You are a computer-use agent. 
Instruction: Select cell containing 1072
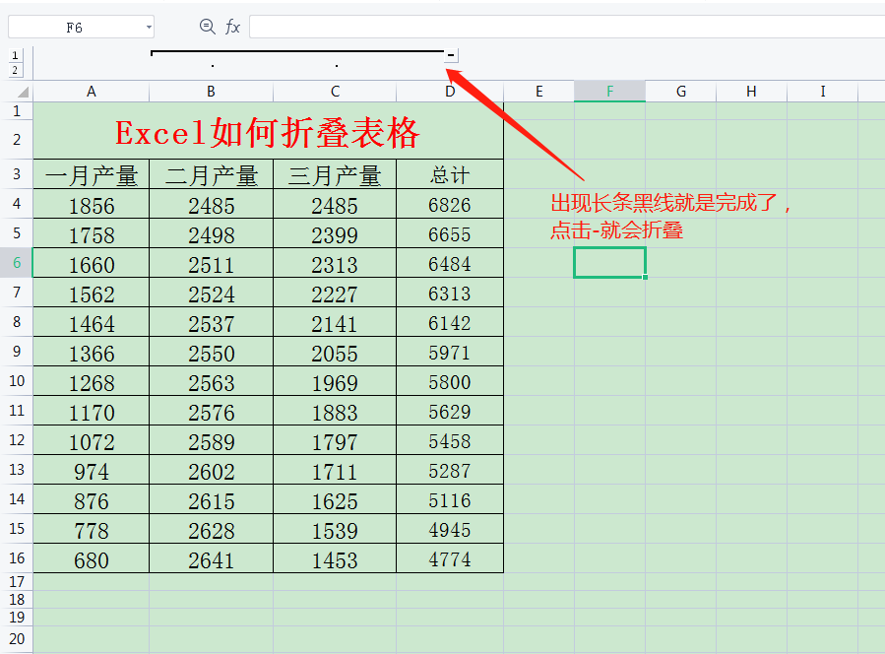coord(91,440)
